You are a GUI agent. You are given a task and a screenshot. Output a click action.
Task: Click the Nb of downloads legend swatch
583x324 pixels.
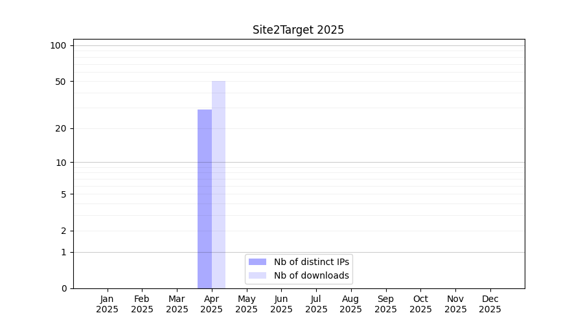click(x=257, y=275)
